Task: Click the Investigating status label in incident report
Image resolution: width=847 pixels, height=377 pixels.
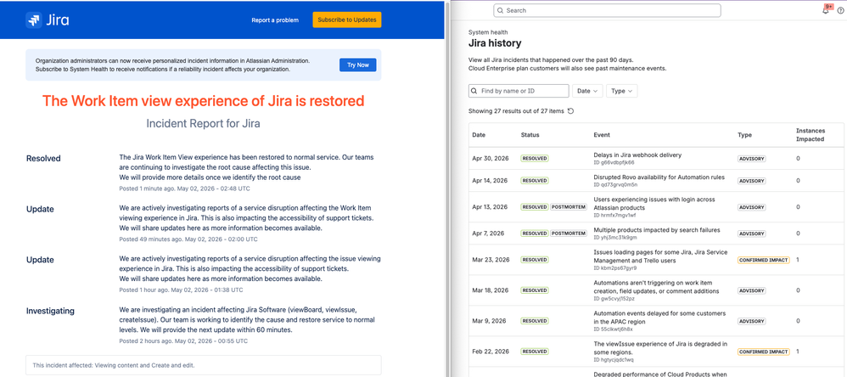Action: [x=50, y=311]
